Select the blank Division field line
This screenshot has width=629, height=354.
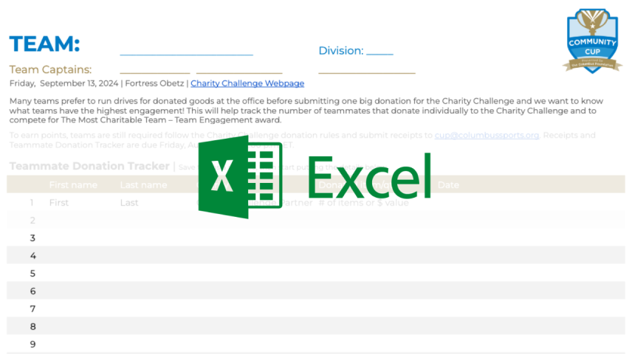[380, 53]
